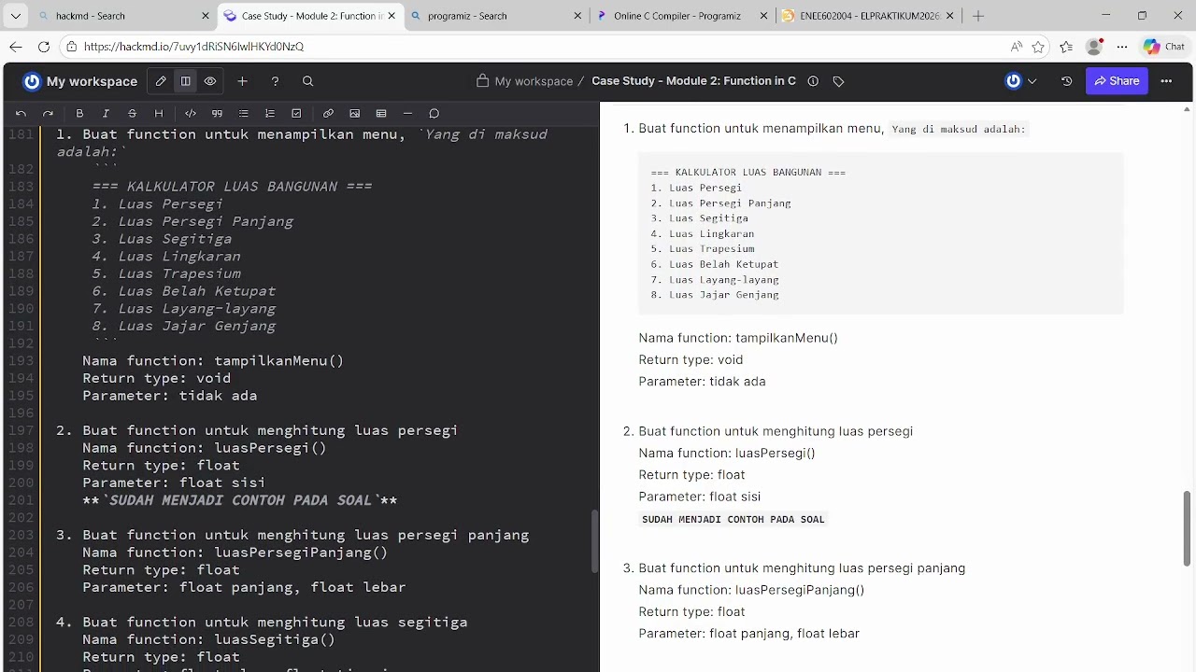Insert a code block with the code icon
This screenshot has height=672, width=1196.
191,113
